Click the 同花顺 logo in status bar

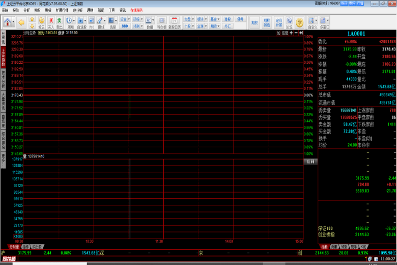coord(9,259)
